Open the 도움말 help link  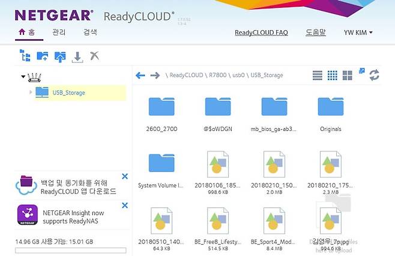(316, 32)
